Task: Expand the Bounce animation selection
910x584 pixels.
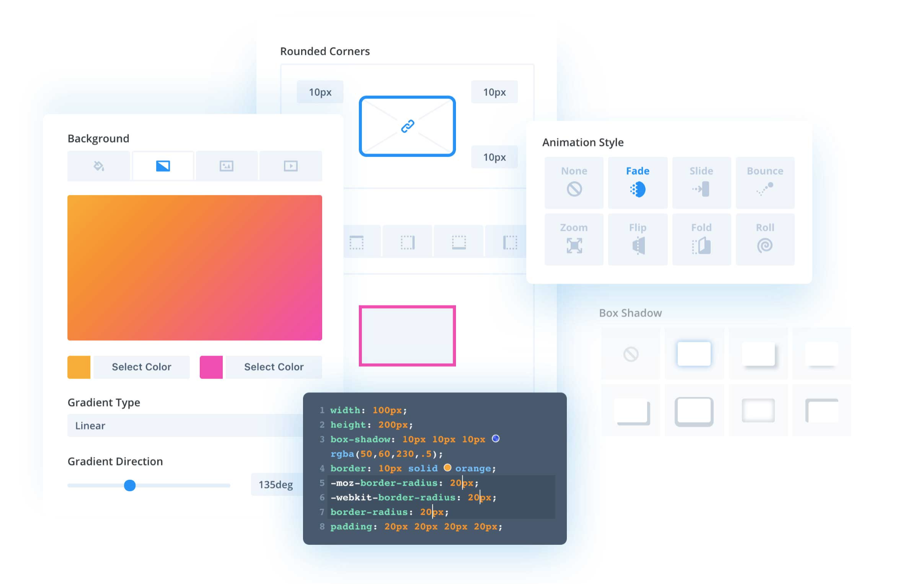Action: point(765,183)
